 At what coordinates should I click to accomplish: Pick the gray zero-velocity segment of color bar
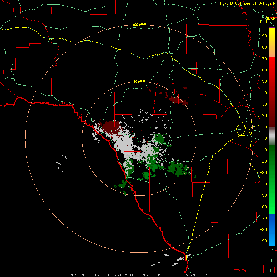[272, 136]
